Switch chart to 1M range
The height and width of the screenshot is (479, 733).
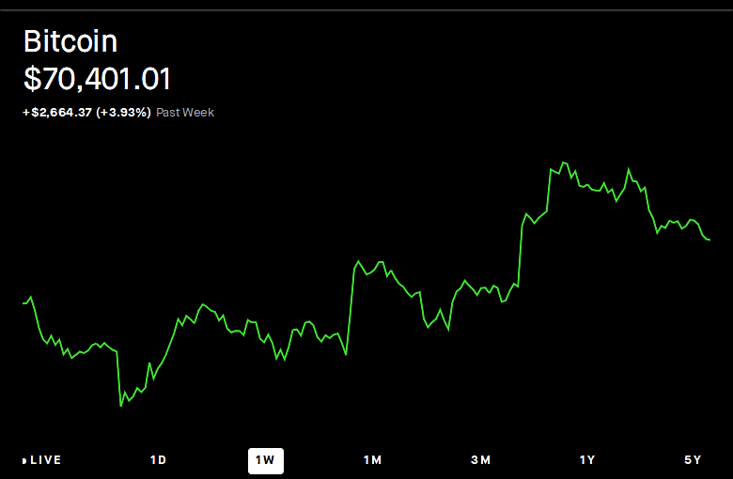(372, 460)
